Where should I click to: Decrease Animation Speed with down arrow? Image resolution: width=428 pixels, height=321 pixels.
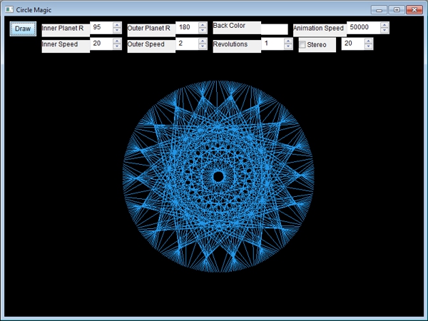click(x=384, y=30)
